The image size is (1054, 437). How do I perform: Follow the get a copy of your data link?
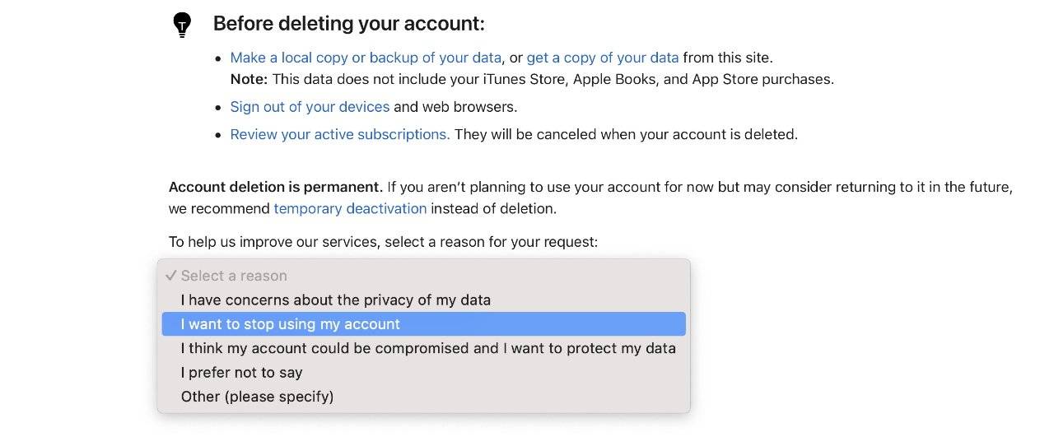603,58
